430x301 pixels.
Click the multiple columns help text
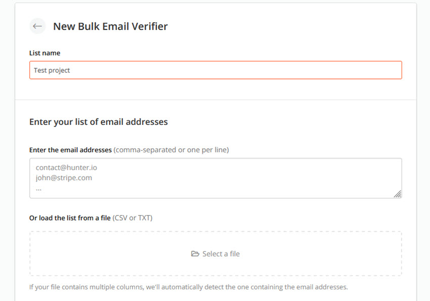[x=189, y=287]
